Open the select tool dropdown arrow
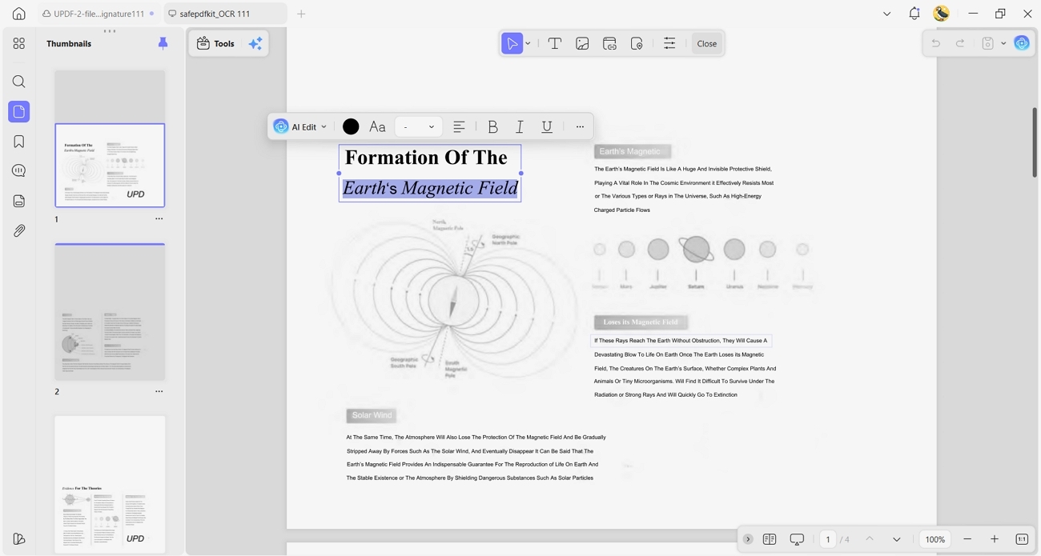This screenshot has width=1041, height=556. click(x=528, y=44)
